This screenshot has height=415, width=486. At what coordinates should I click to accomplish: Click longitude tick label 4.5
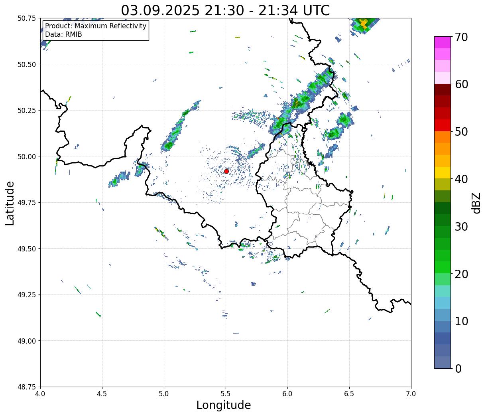pyautogui.click(x=102, y=394)
